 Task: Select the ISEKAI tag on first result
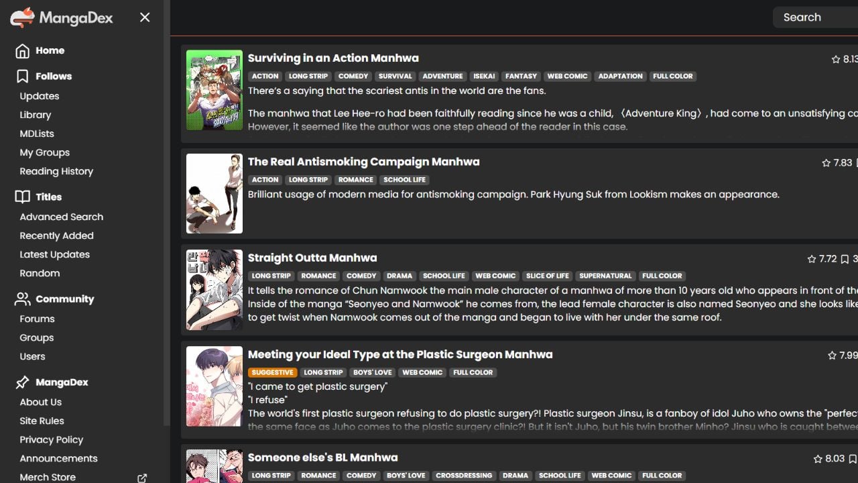pyautogui.click(x=484, y=76)
